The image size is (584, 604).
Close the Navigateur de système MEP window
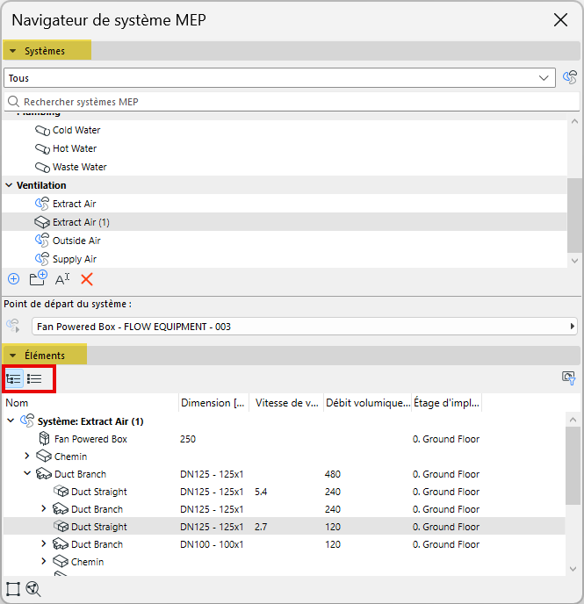click(560, 19)
